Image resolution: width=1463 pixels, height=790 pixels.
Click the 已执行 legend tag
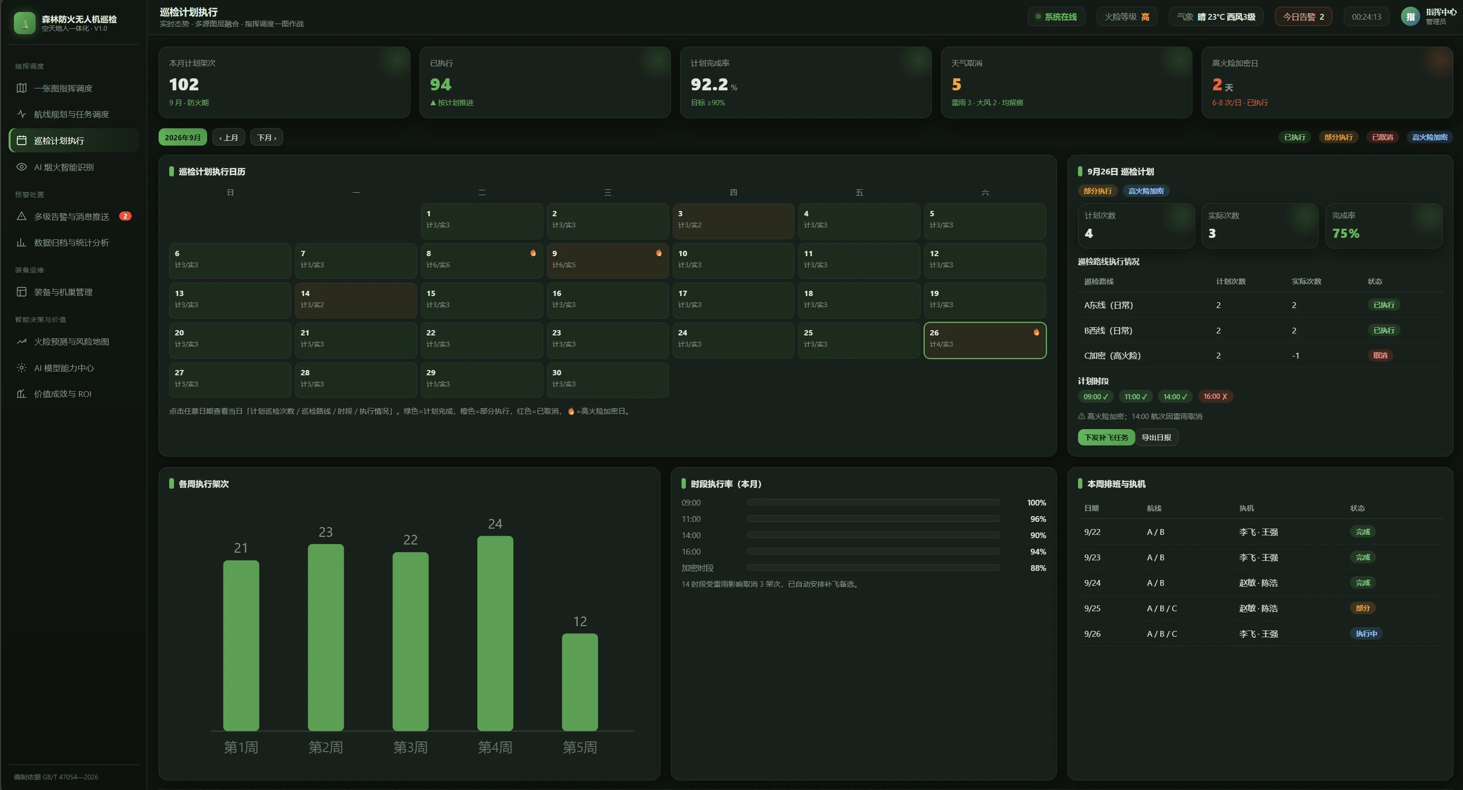click(x=1294, y=137)
